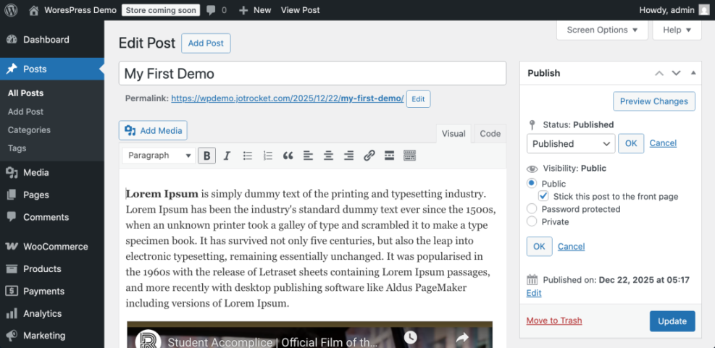Collapse the Publish panel

(693, 73)
